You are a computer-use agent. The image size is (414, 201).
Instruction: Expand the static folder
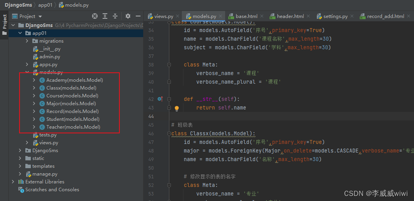pos(20,158)
